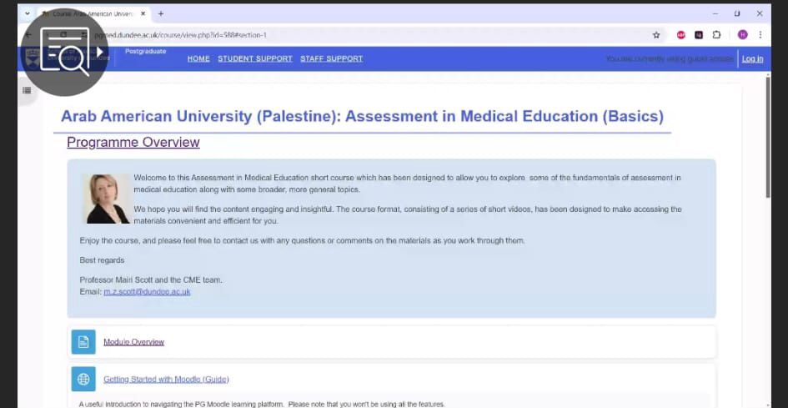Click the 'Best regards' text
Viewport: 788px width, 408px height.
pos(102,260)
